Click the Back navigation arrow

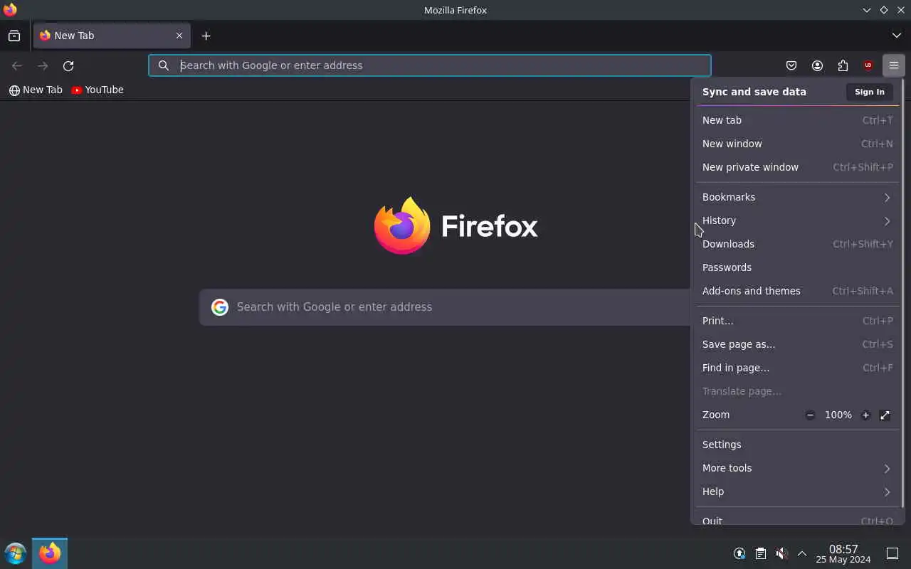click(x=17, y=65)
